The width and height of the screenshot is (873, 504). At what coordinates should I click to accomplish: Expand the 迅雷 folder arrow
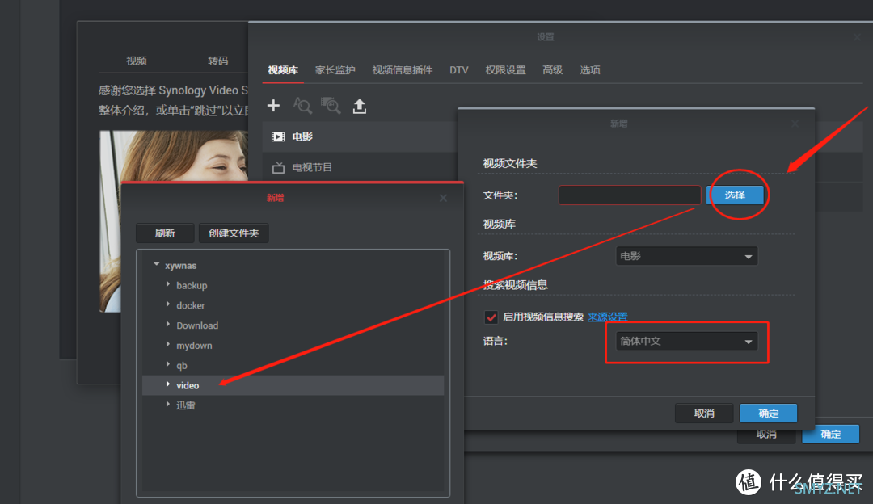[x=167, y=405]
